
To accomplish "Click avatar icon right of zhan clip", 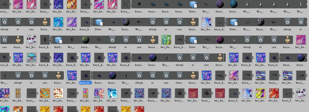I will point(193,75).
